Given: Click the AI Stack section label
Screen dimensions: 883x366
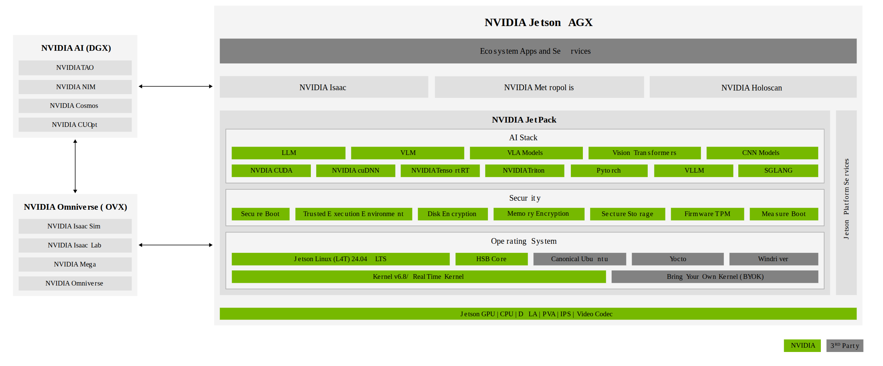Looking at the screenshot, I should 523,138.
